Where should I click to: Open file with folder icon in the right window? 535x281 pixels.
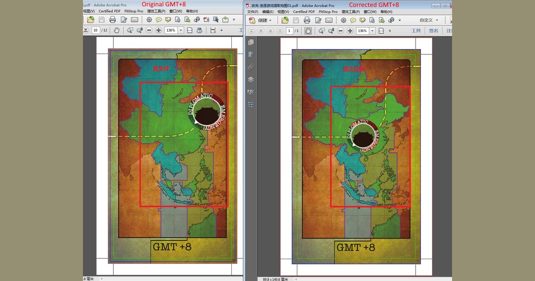(285, 20)
